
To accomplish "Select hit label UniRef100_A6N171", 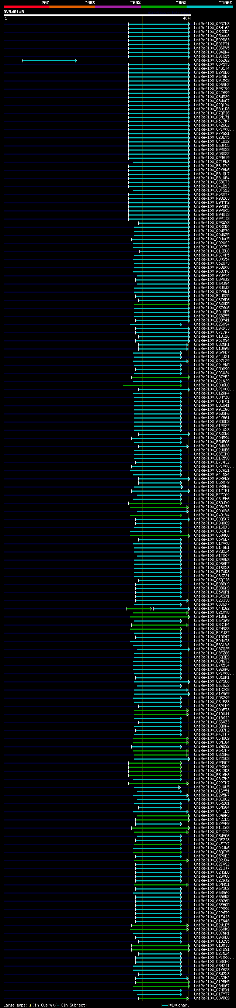I will tap(212, 117).
